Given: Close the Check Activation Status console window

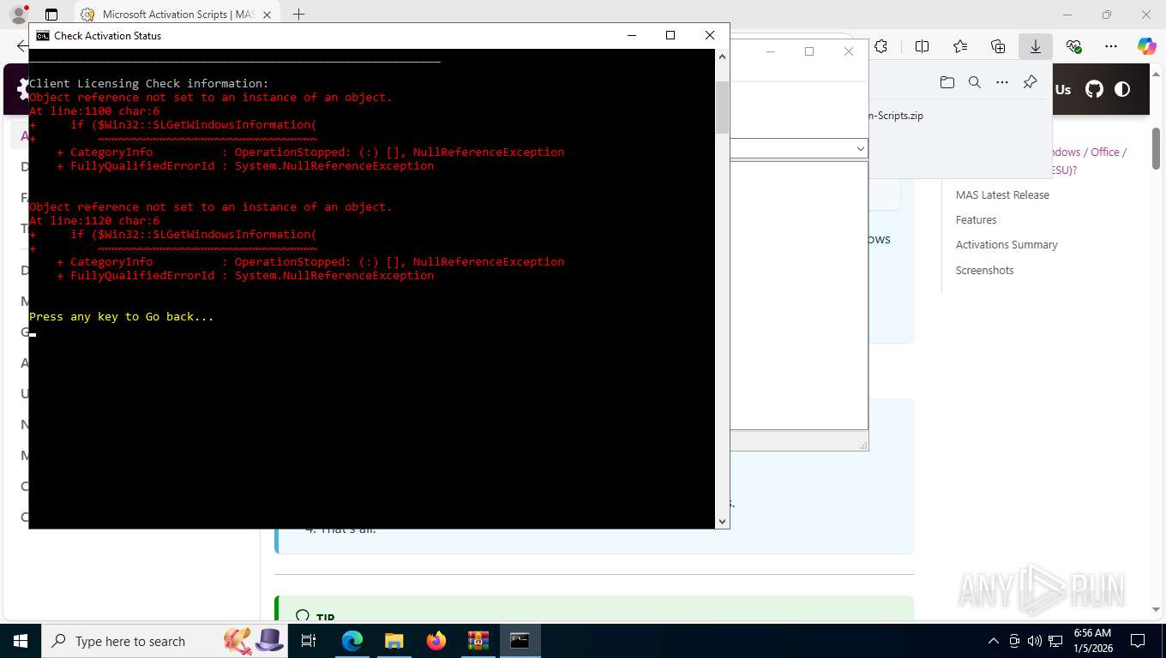Looking at the screenshot, I should click(710, 35).
